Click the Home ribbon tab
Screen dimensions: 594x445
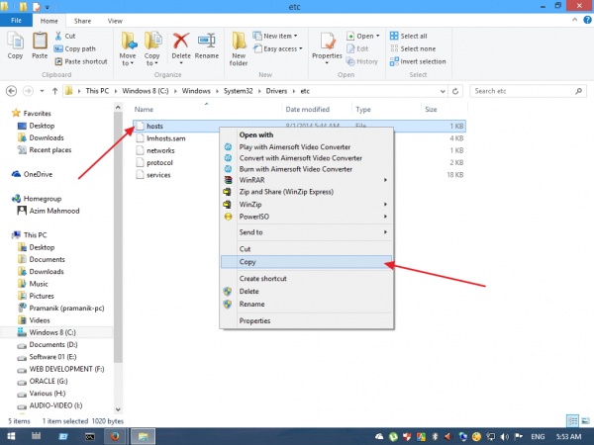coord(49,21)
